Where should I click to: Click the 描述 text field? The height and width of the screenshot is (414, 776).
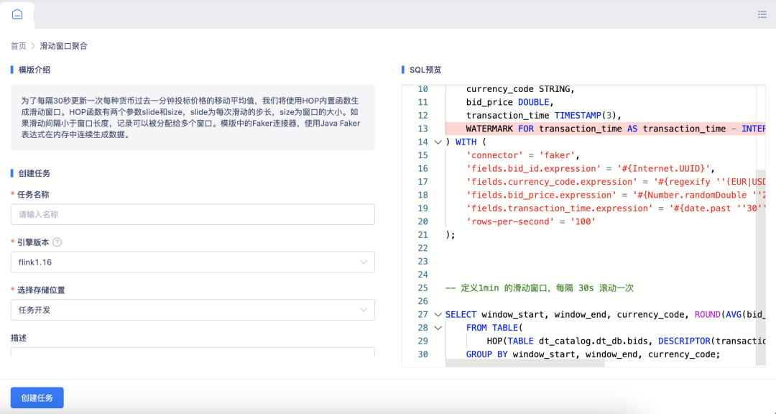tap(193, 352)
